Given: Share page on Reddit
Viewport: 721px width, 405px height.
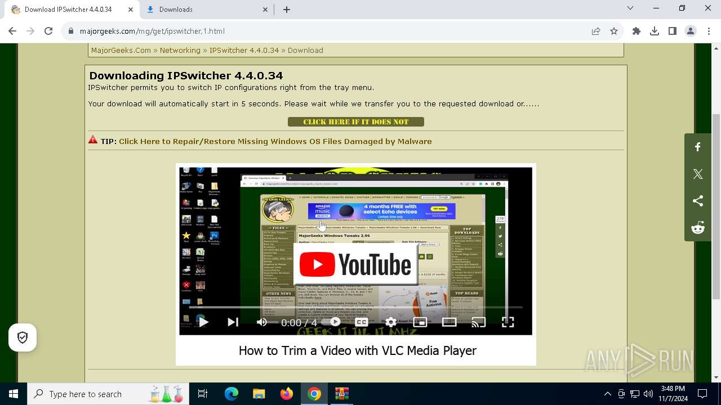Looking at the screenshot, I should (698, 228).
